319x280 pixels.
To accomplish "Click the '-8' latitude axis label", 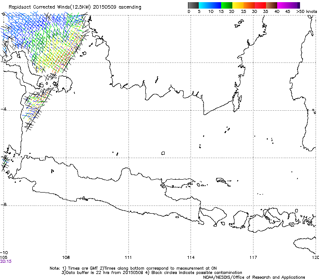I will [3, 204].
